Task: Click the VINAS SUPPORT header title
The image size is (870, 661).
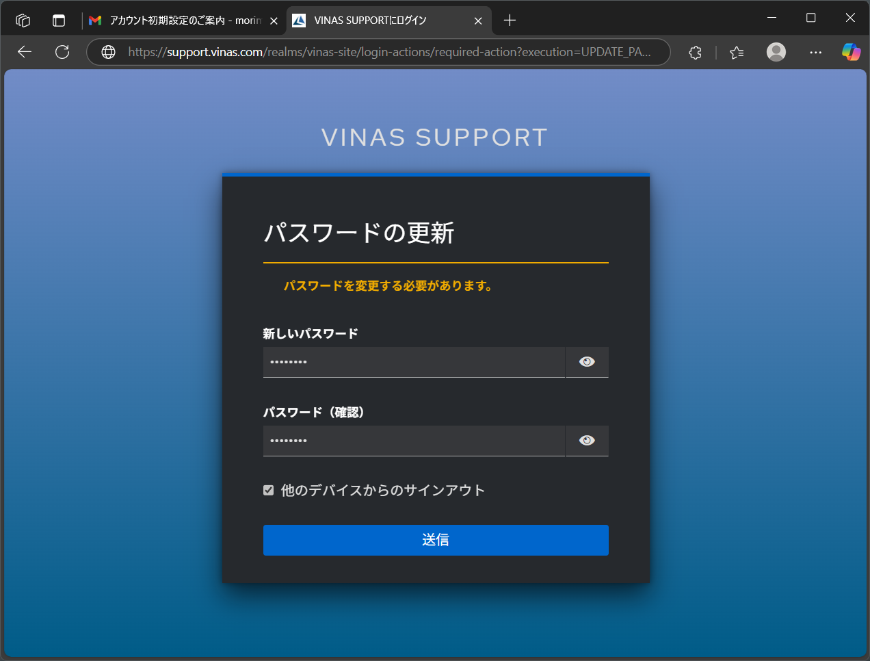Action: point(435,138)
